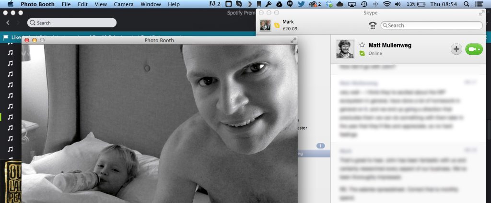Click the Thu 08:54 clock
This screenshot has height=203, width=491.
coord(444,4)
